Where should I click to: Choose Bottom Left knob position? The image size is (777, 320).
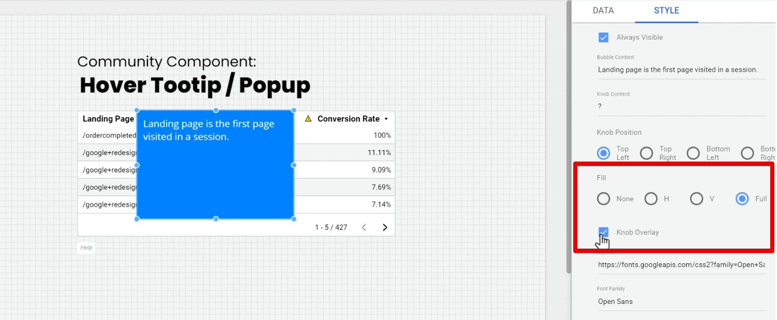tap(693, 153)
